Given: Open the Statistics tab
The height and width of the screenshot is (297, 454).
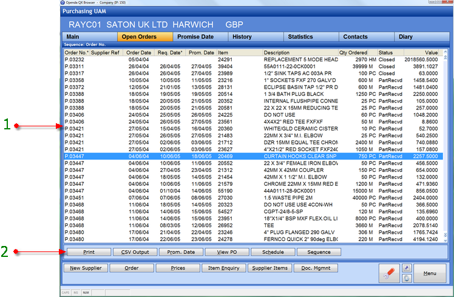Looking at the screenshot, I should [311, 37].
